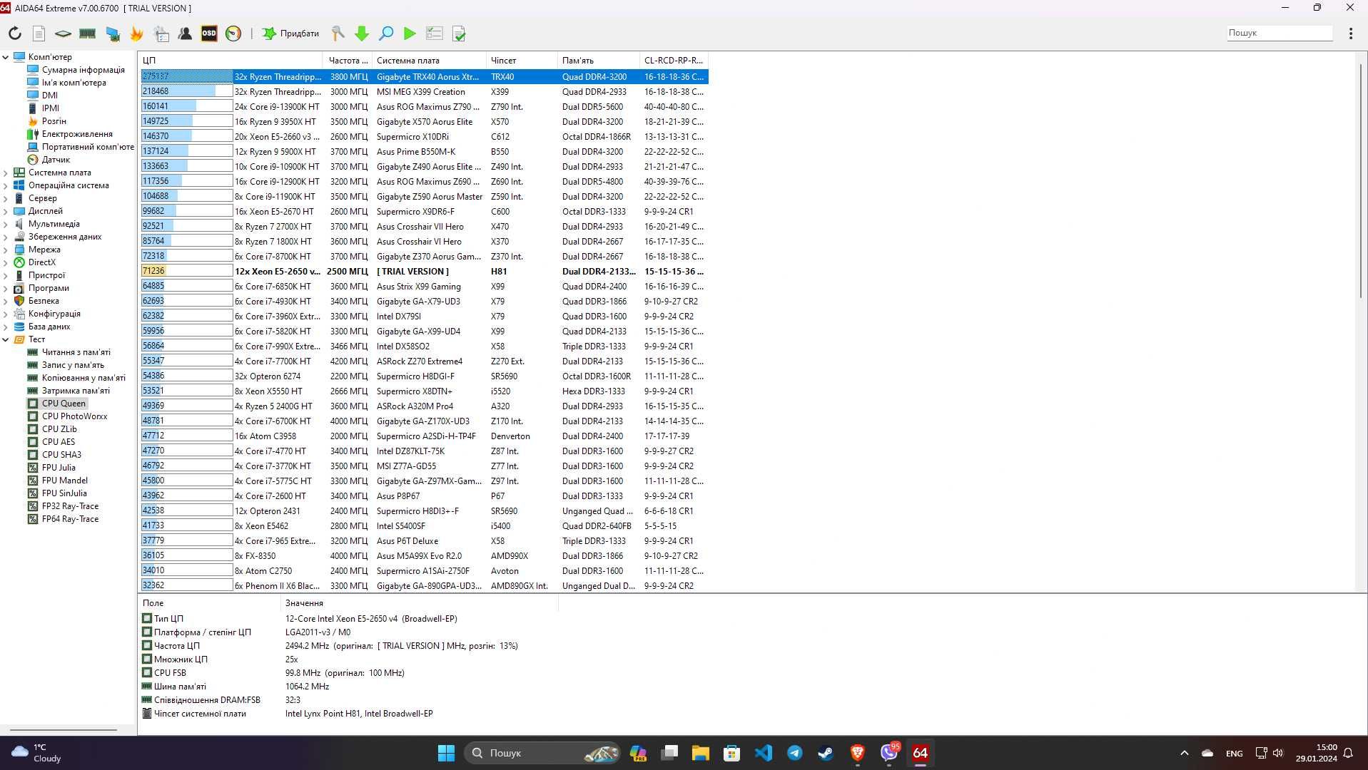Start benchmark with green play icon
Viewport: 1368px width, 770px height.
pos(410,34)
